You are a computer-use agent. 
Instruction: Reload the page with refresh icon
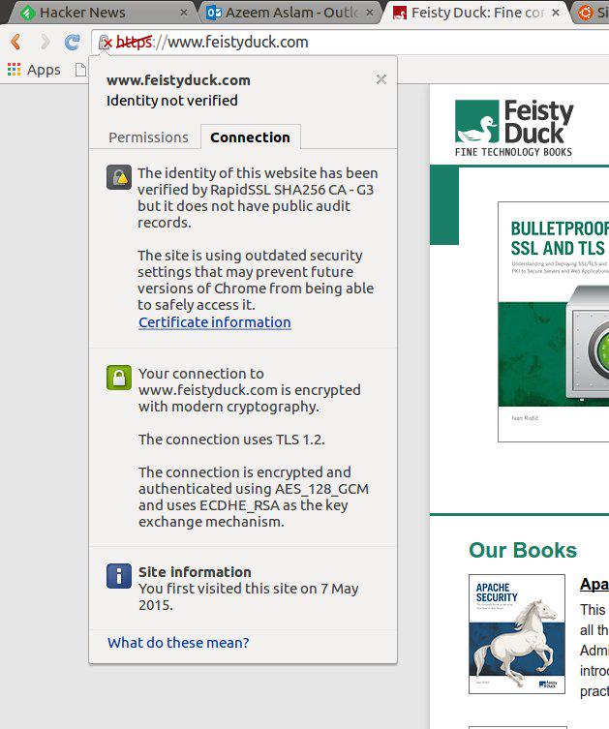72,43
